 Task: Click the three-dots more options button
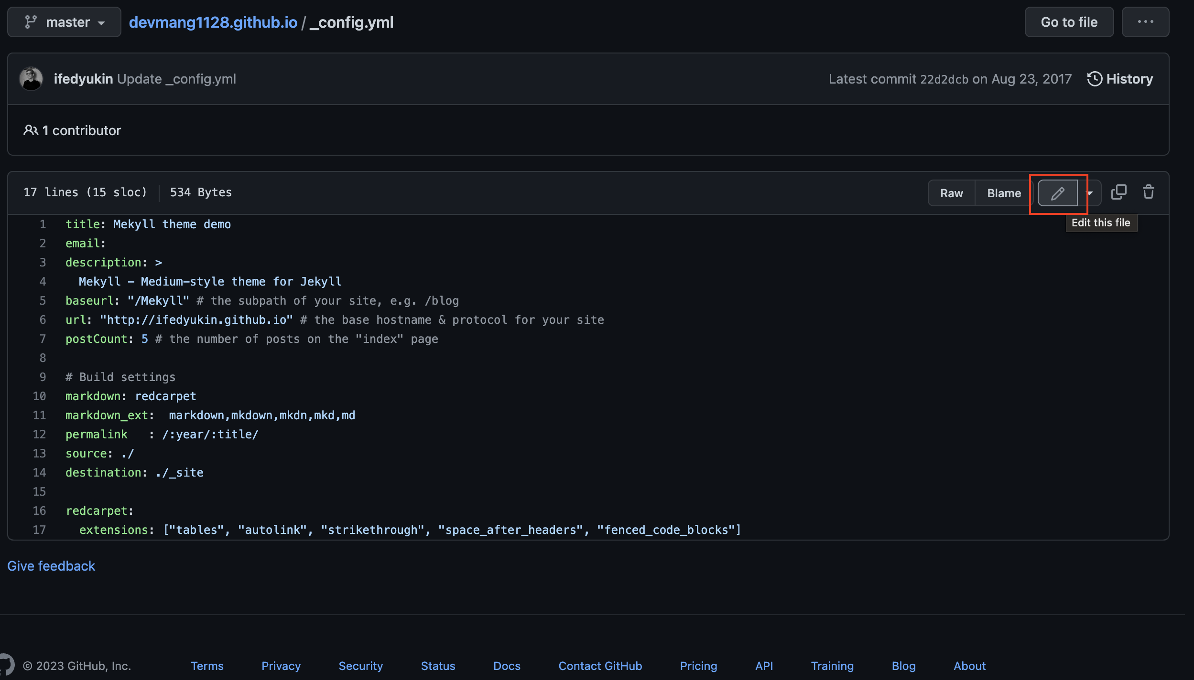pos(1145,22)
